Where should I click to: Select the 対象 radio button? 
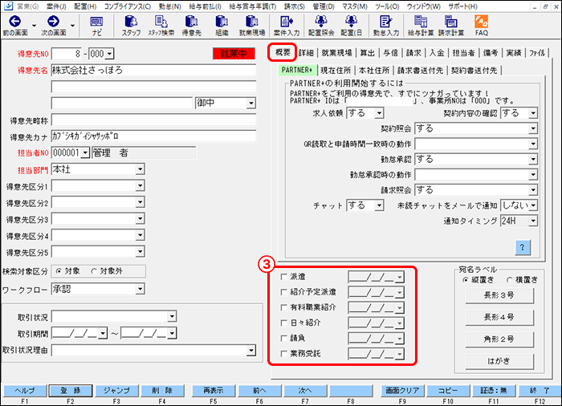pos(59,271)
